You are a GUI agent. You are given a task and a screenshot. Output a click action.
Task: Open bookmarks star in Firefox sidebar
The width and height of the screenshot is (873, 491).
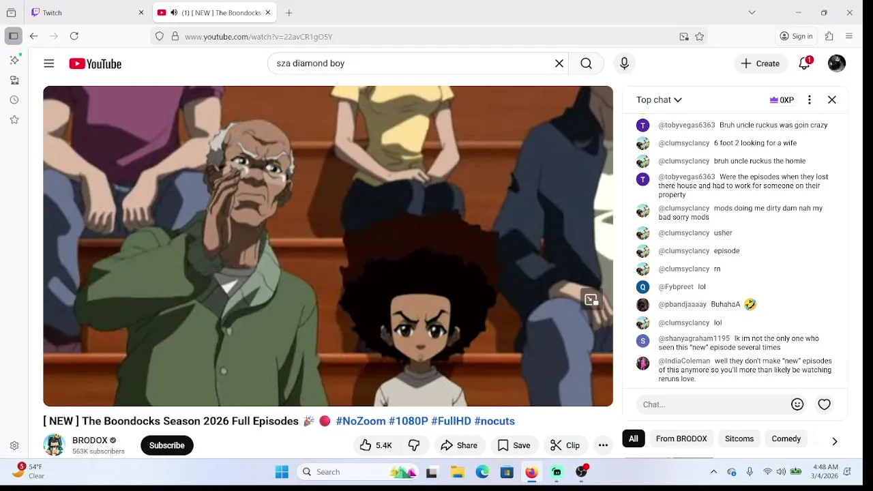pos(14,119)
